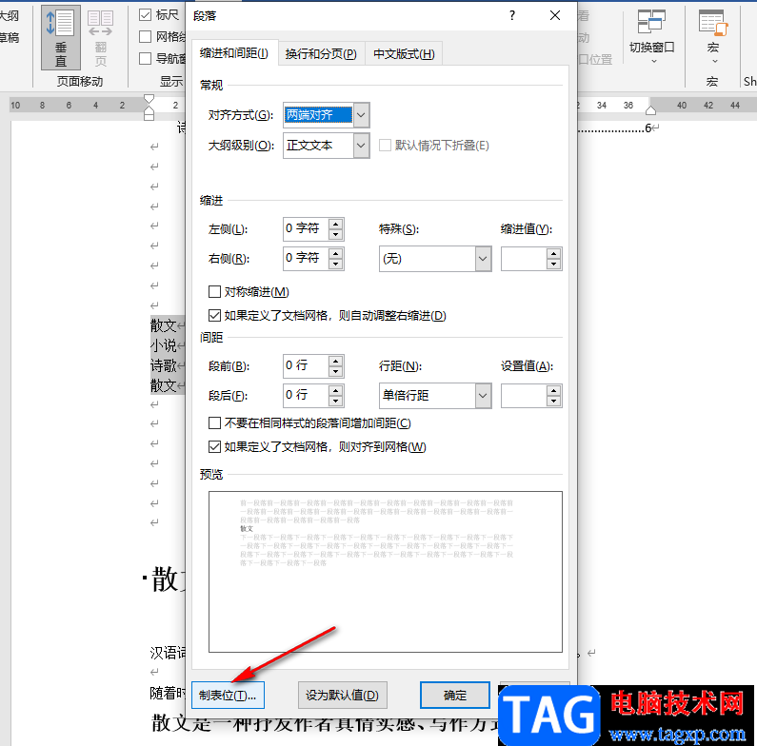Switch to 中文版式 tab

pyautogui.click(x=404, y=54)
